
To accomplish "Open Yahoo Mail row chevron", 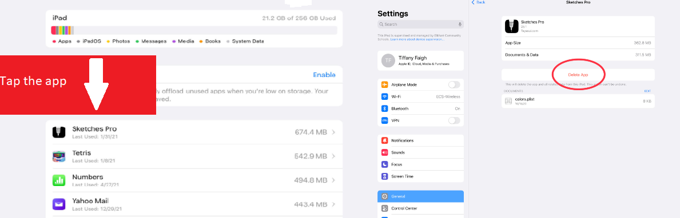I will [x=333, y=204].
